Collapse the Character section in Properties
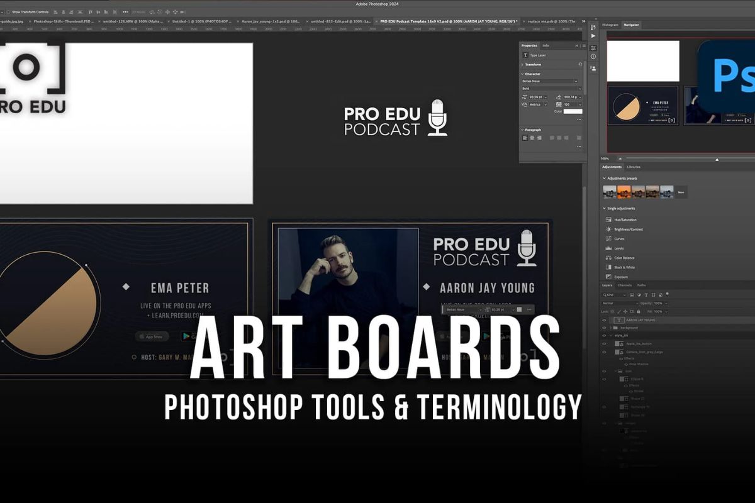Viewport: 755px width, 503px height. click(523, 74)
